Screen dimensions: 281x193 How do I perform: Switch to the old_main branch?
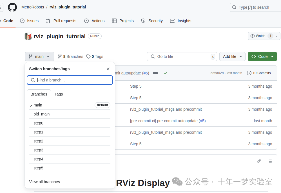(70, 114)
